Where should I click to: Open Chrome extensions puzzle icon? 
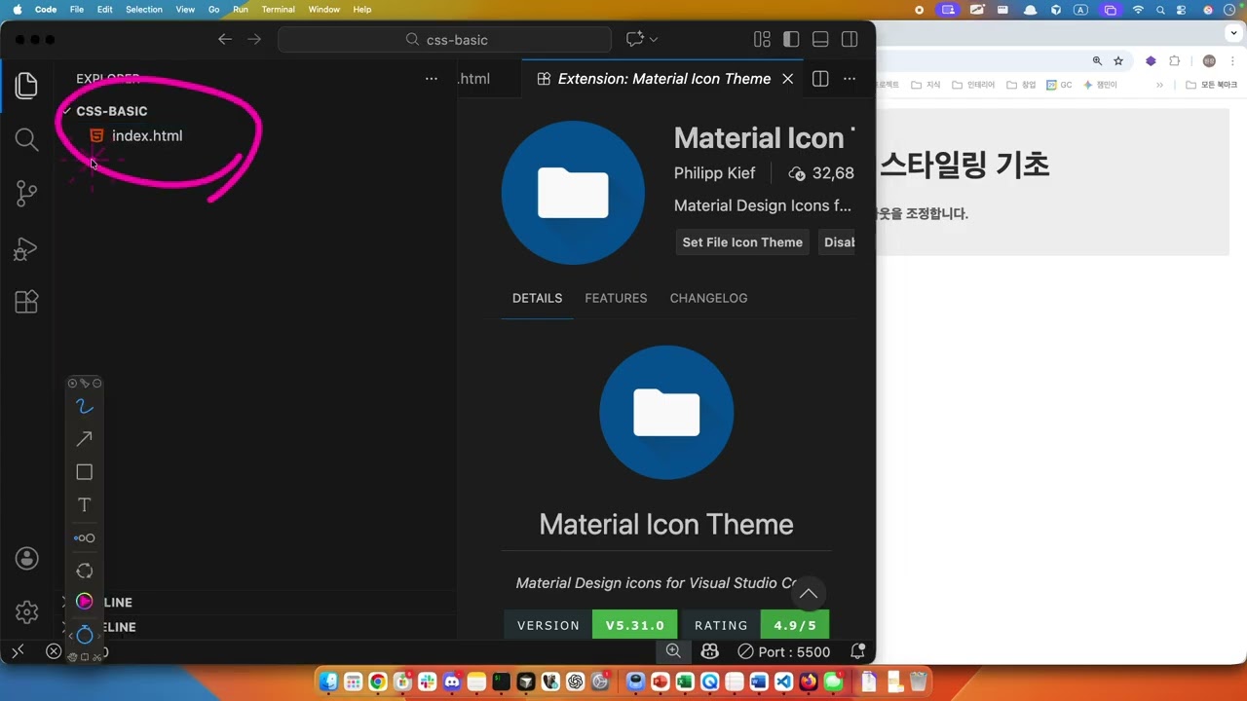point(1175,60)
